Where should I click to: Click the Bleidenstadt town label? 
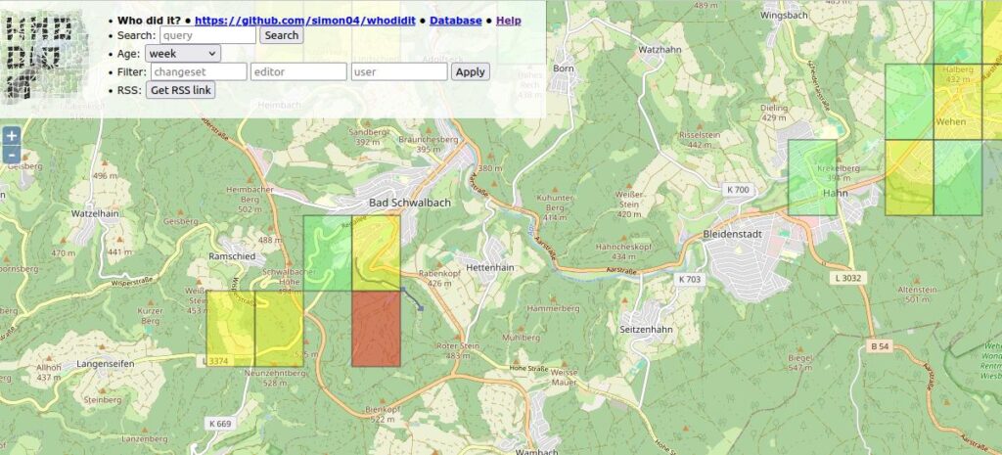(732, 235)
